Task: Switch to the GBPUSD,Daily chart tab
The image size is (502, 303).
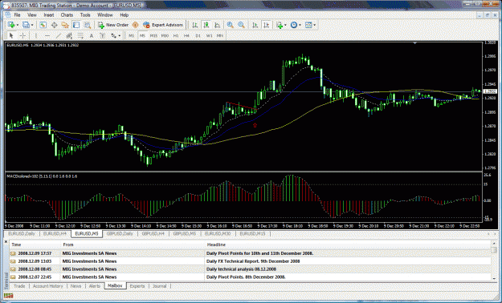Action: coord(120,234)
